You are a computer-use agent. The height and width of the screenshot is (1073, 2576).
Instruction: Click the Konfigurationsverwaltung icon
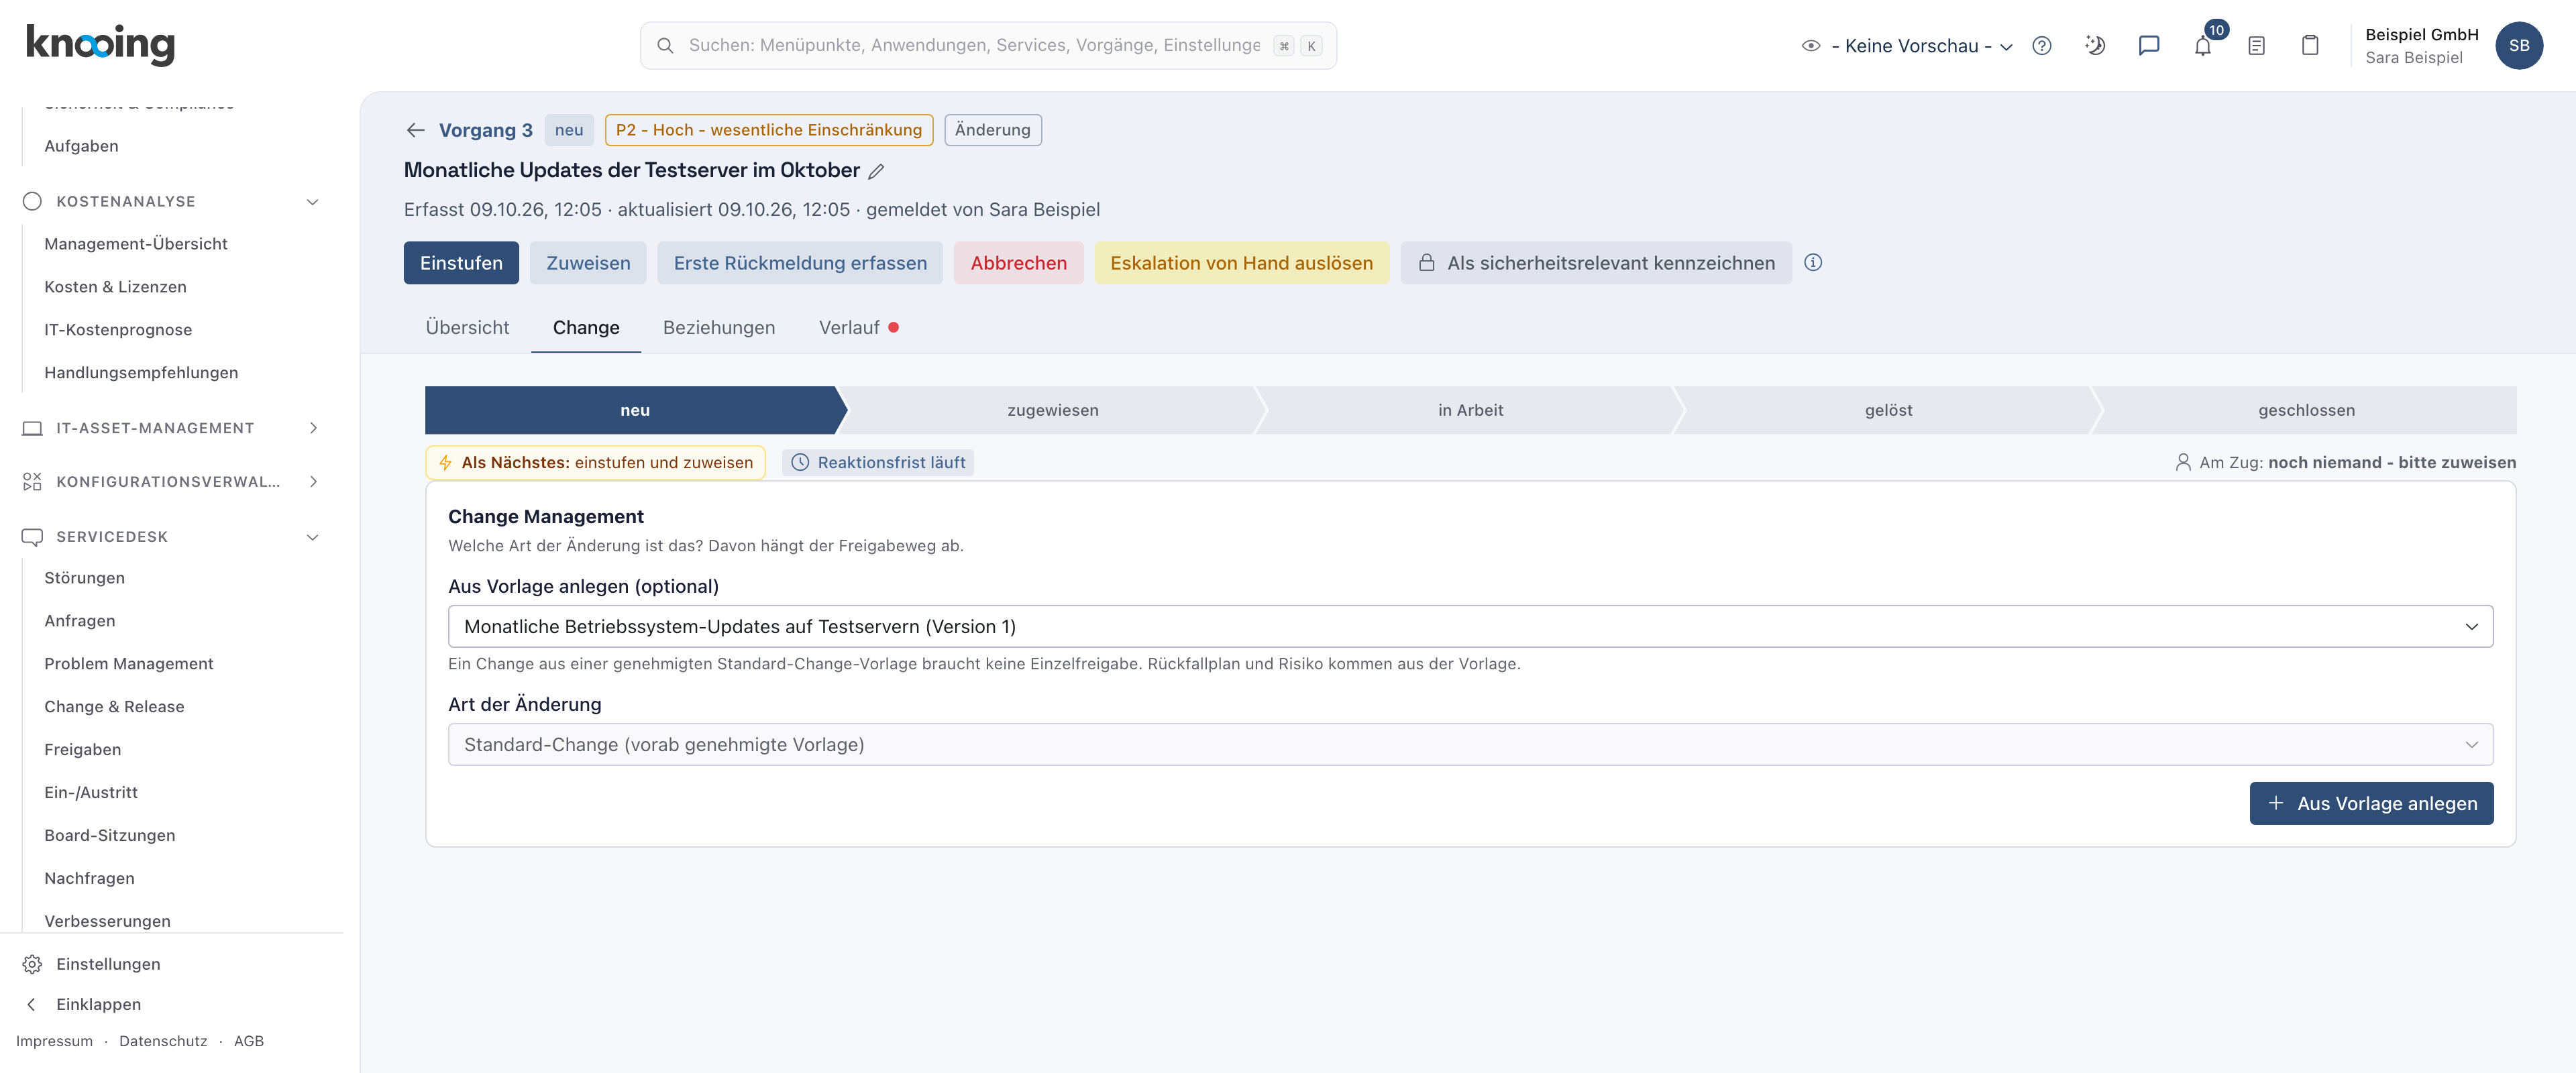32,482
